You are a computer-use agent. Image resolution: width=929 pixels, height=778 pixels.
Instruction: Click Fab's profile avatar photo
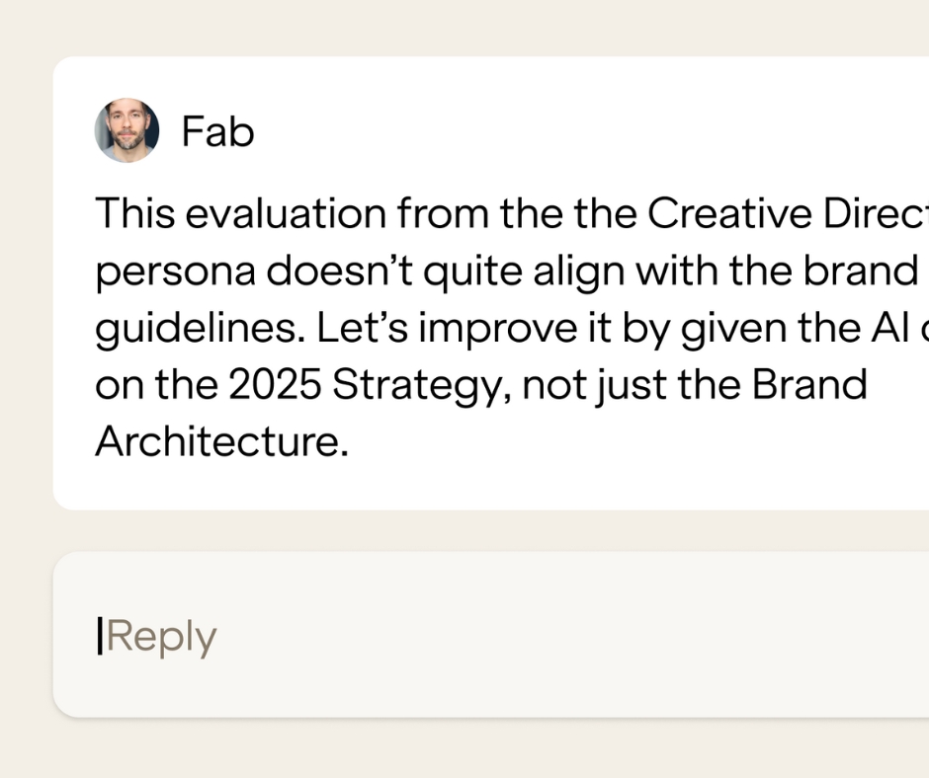[127, 130]
